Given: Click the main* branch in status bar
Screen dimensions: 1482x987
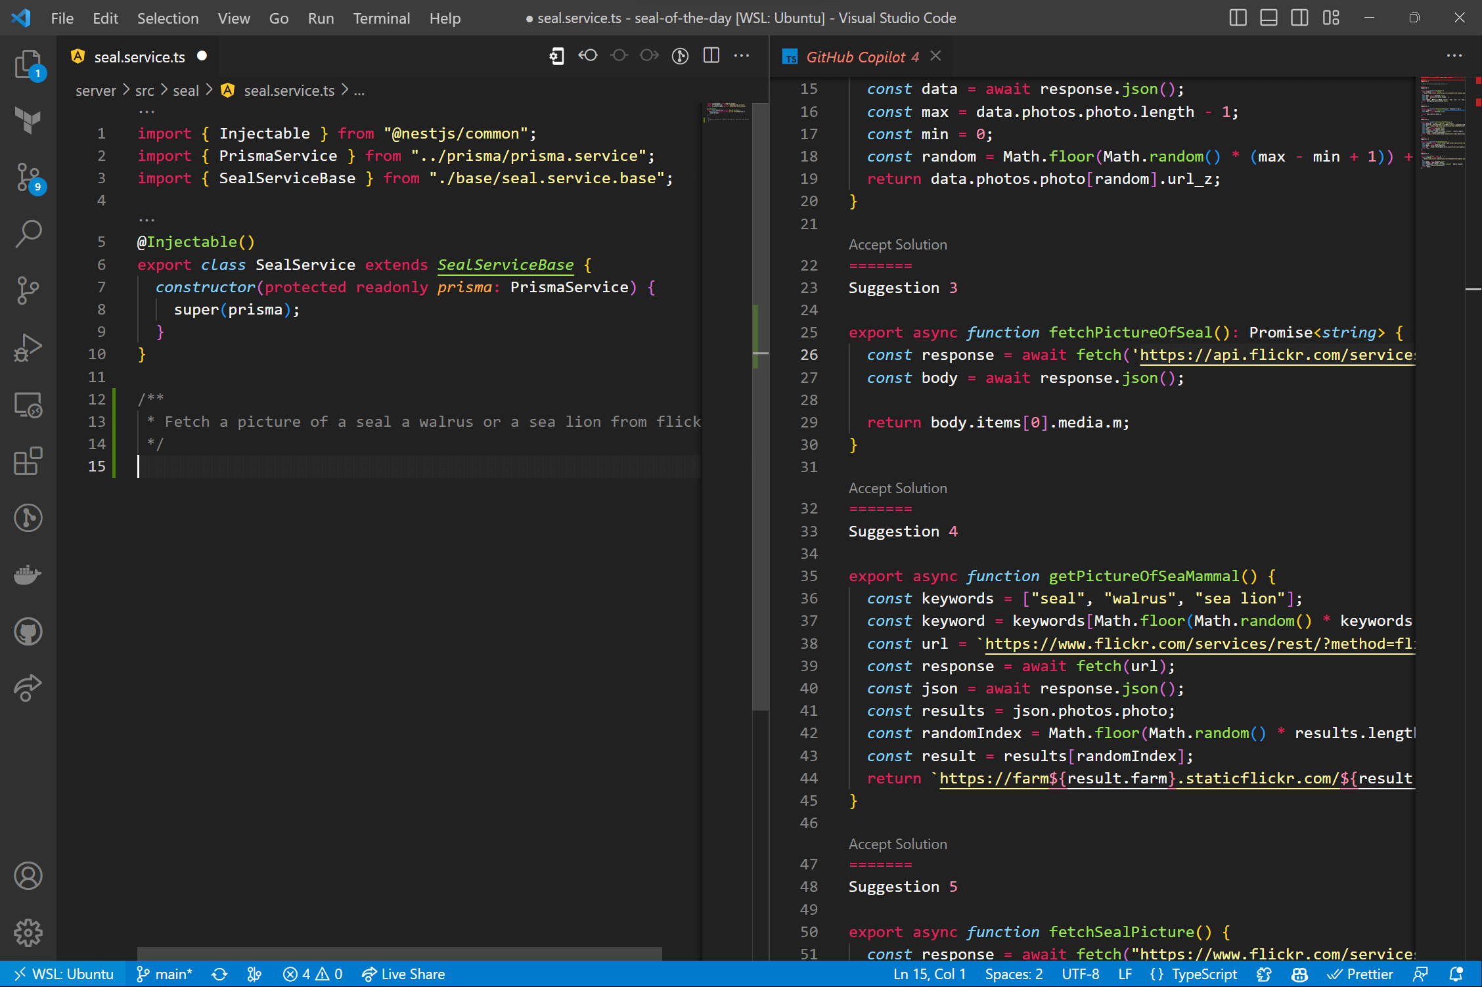Looking at the screenshot, I should (x=164, y=975).
